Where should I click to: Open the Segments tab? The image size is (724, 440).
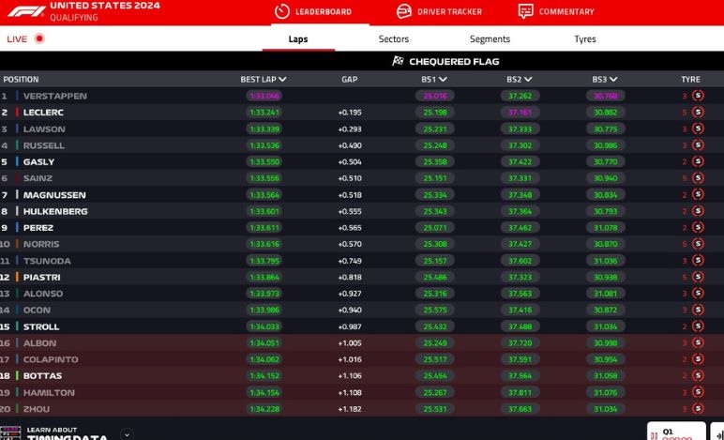490,39
